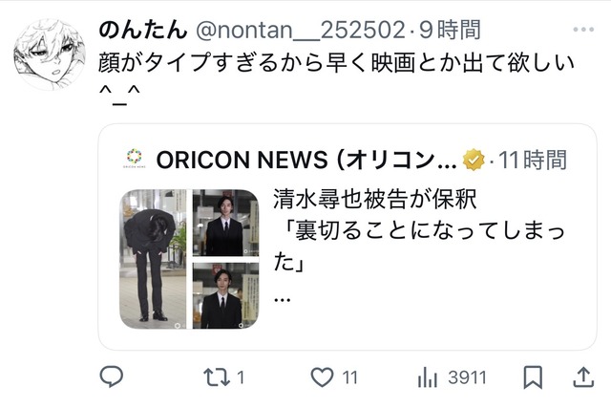Expand the quoted text ellipsis
Screen dimensions: 611x408
283,300
